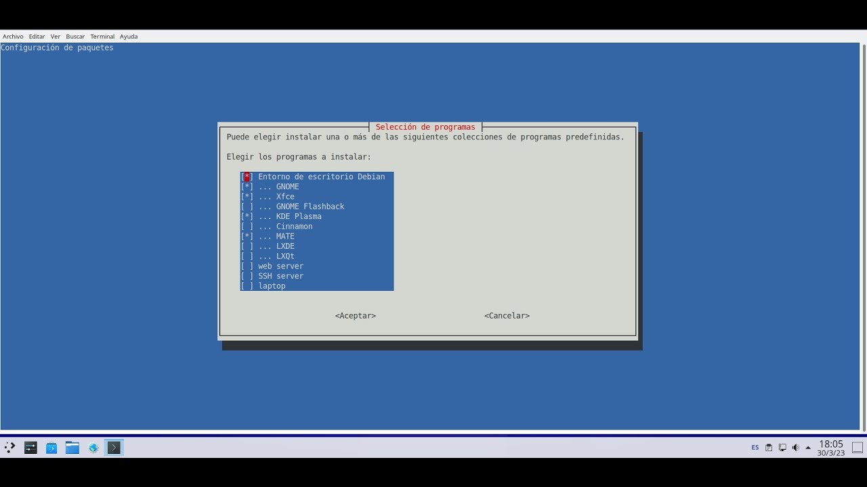The width and height of the screenshot is (867, 487).
Task: Open System Settings from the taskbar
Action: 30,447
